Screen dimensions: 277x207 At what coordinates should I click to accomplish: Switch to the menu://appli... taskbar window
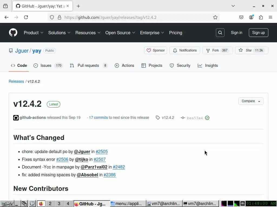click(x=128, y=204)
